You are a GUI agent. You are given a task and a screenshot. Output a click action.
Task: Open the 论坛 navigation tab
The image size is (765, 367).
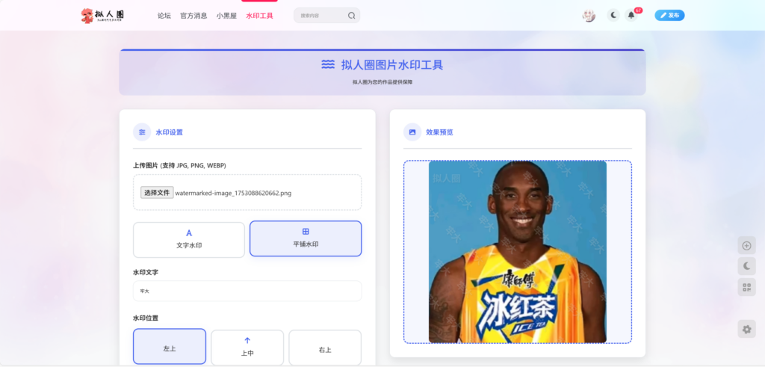point(164,16)
